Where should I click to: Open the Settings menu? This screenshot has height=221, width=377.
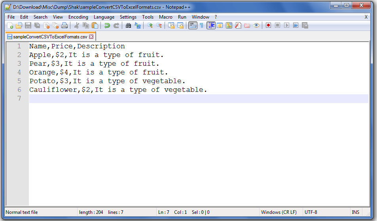coord(128,17)
